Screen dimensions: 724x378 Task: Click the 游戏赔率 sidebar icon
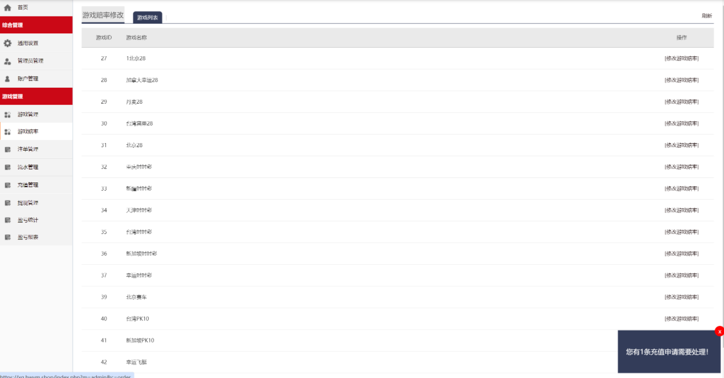(7, 132)
